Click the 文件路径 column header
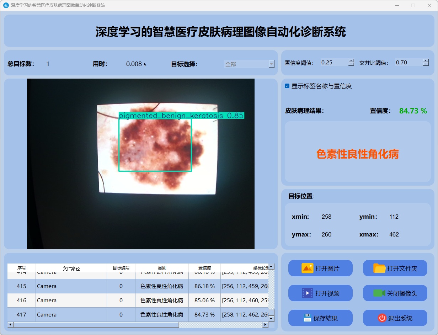This screenshot has height=335, width=438. tap(71, 268)
